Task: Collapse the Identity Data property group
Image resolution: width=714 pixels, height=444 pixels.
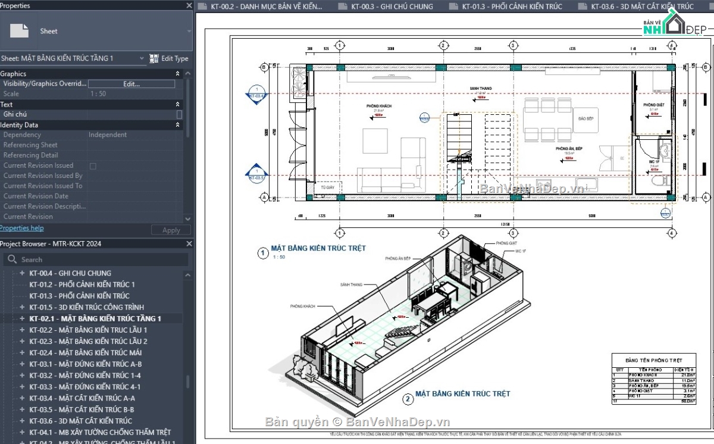Action: 177,125
